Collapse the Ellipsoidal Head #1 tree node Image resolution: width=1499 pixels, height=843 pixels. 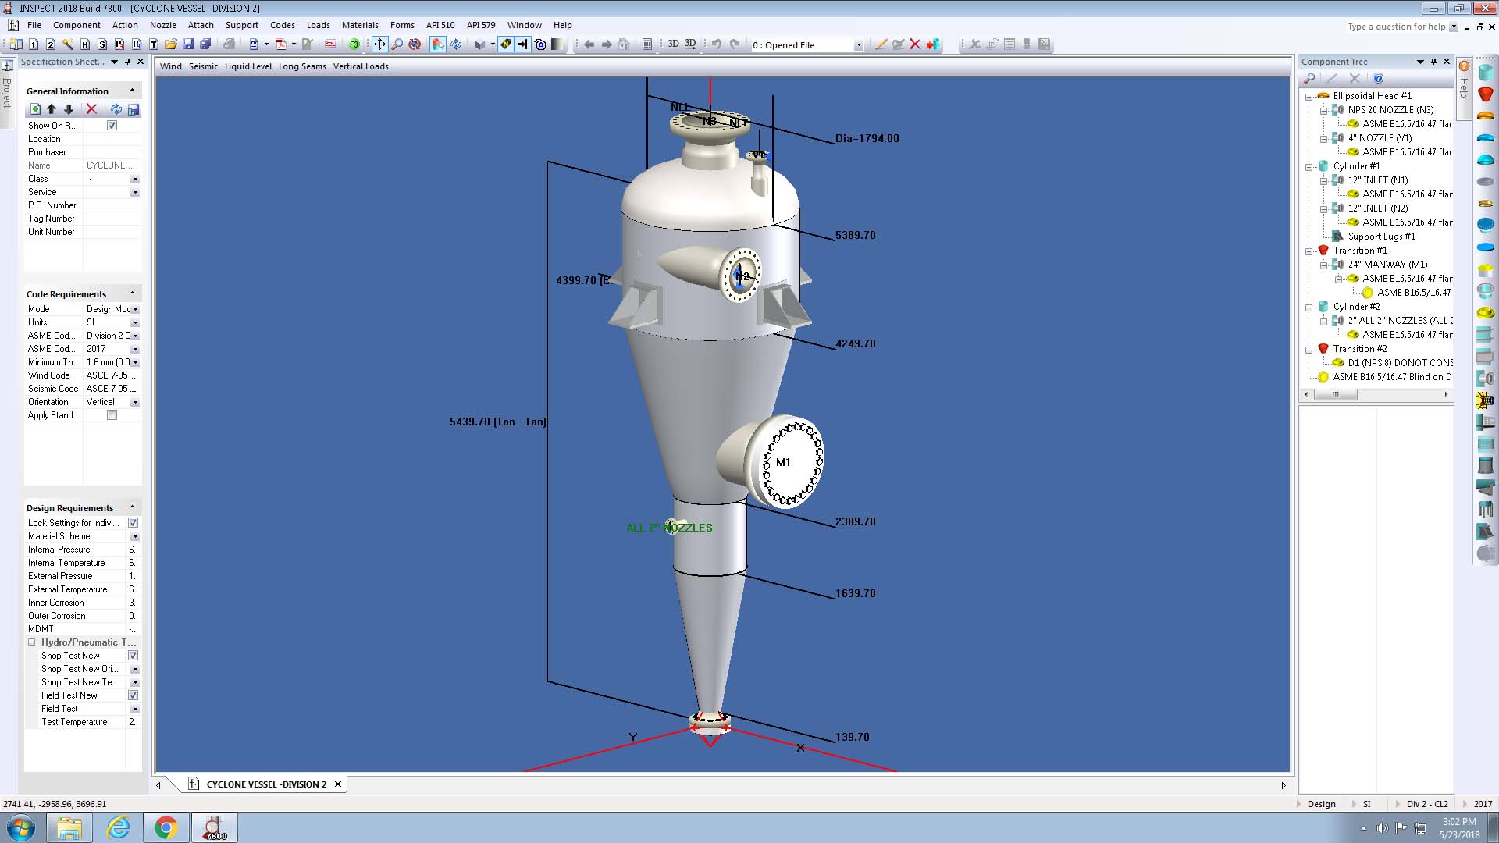pos(1309,96)
